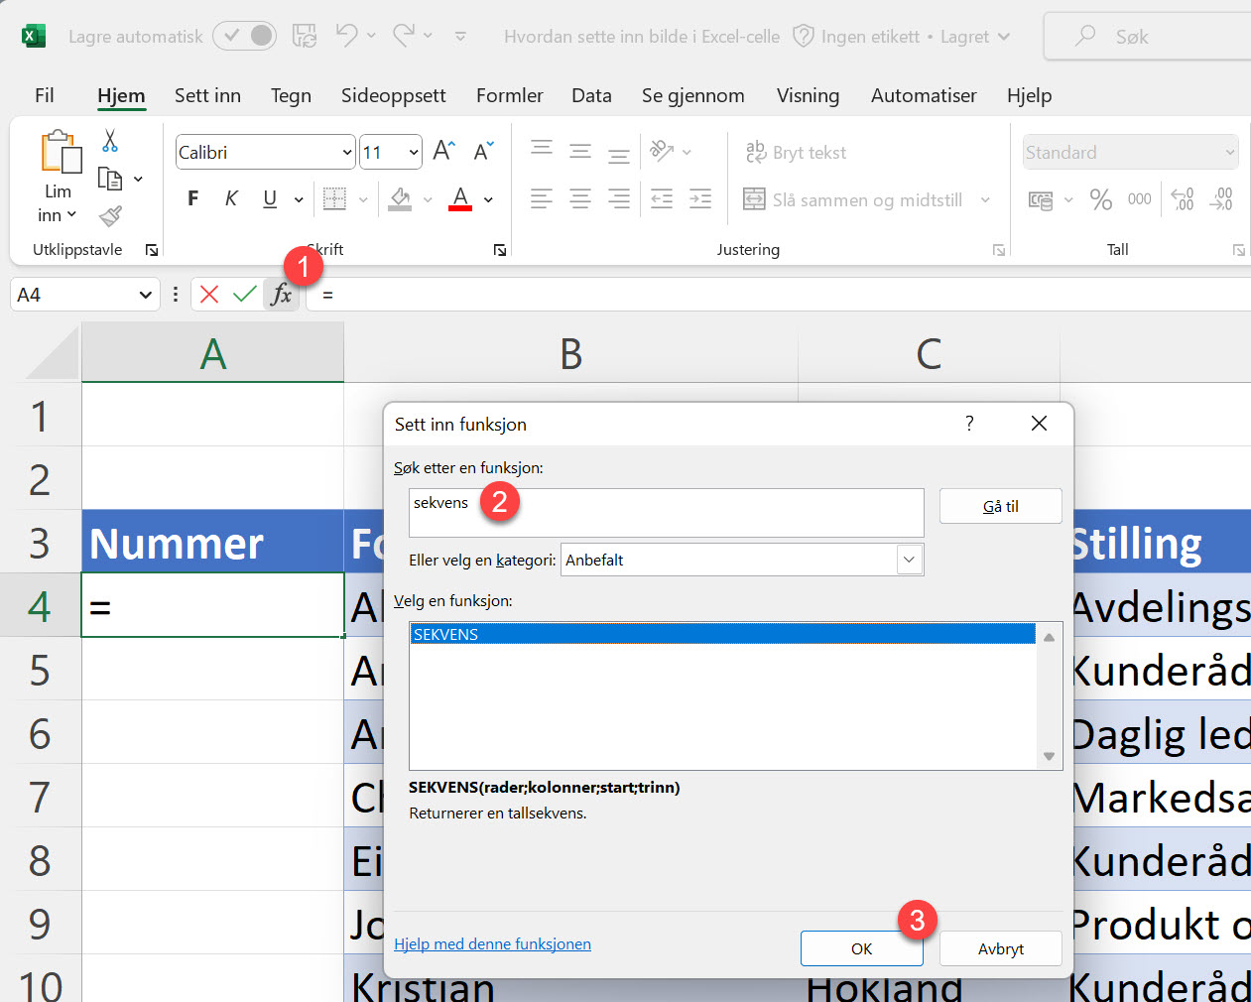The width and height of the screenshot is (1251, 1002).
Task: Toggle the Lagre automatisk switch
Action: click(244, 34)
